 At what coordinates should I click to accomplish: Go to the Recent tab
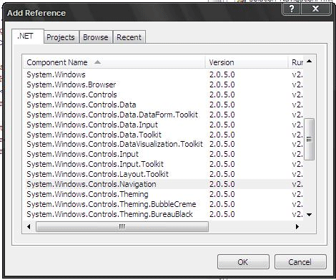click(x=129, y=37)
